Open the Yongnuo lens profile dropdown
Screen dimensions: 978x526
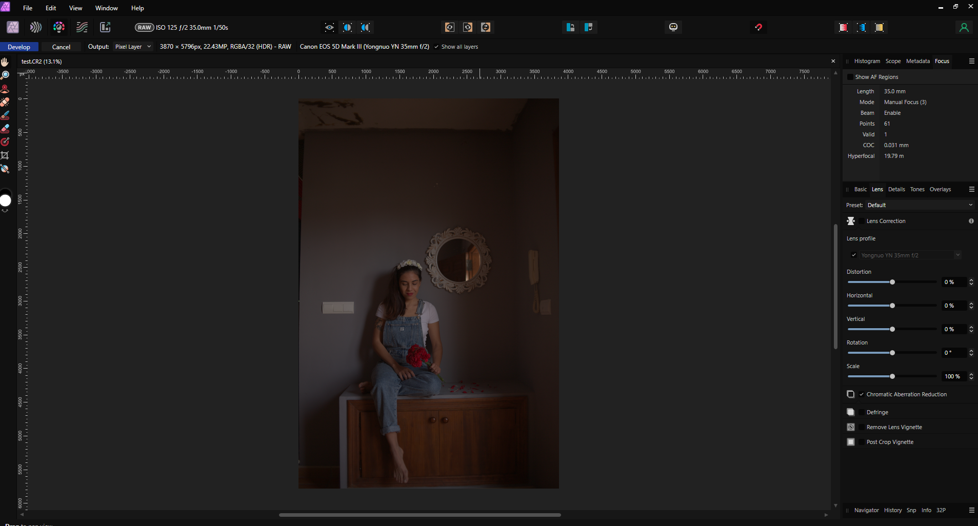910,255
